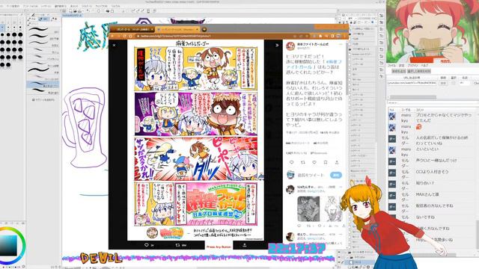Click the reply tweet input field

(311, 175)
